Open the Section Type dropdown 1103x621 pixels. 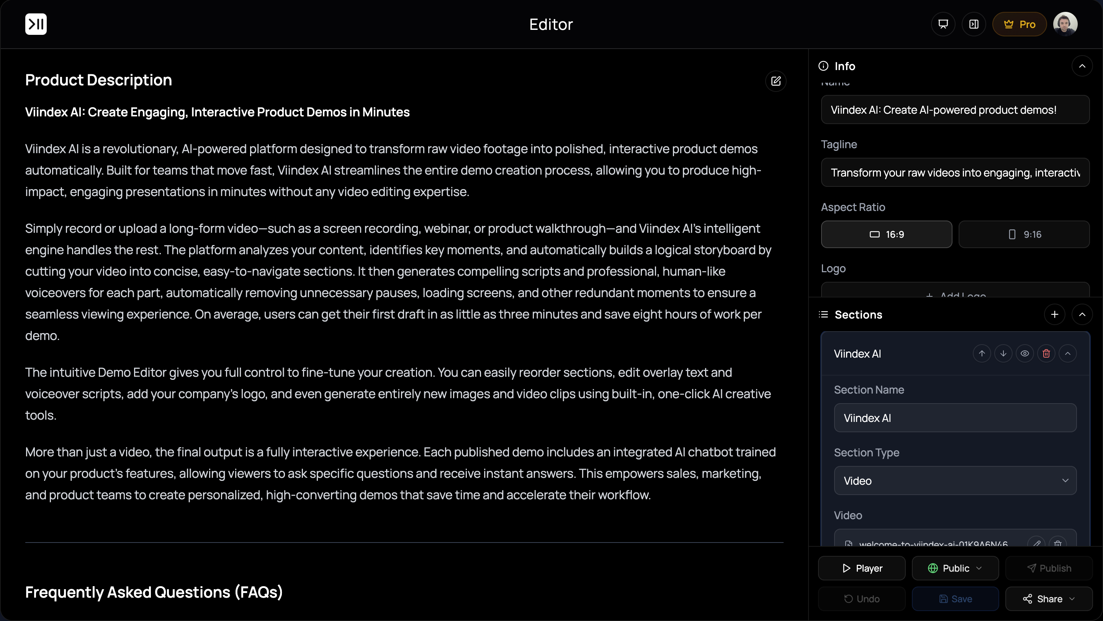955,480
